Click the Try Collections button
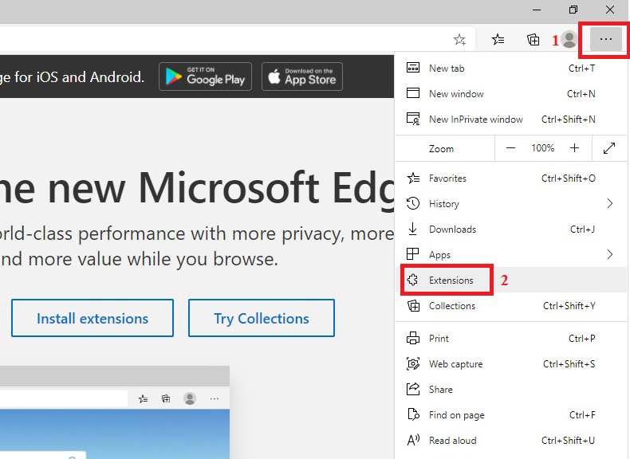This screenshot has width=630, height=459. [x=261, y=318]
